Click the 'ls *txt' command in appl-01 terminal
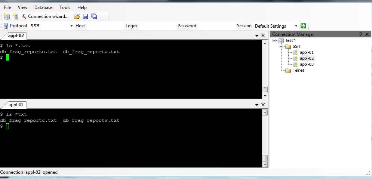Screen dimensions: 372x179 16,114
